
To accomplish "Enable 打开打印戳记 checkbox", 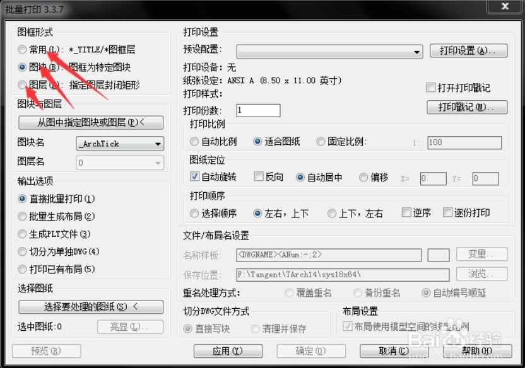I will (x=430, y=88).
